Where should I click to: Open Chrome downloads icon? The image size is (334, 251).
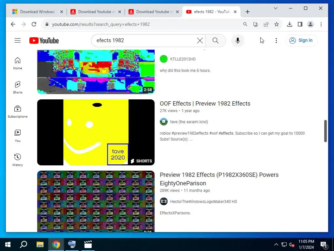[x=290, y=24]
